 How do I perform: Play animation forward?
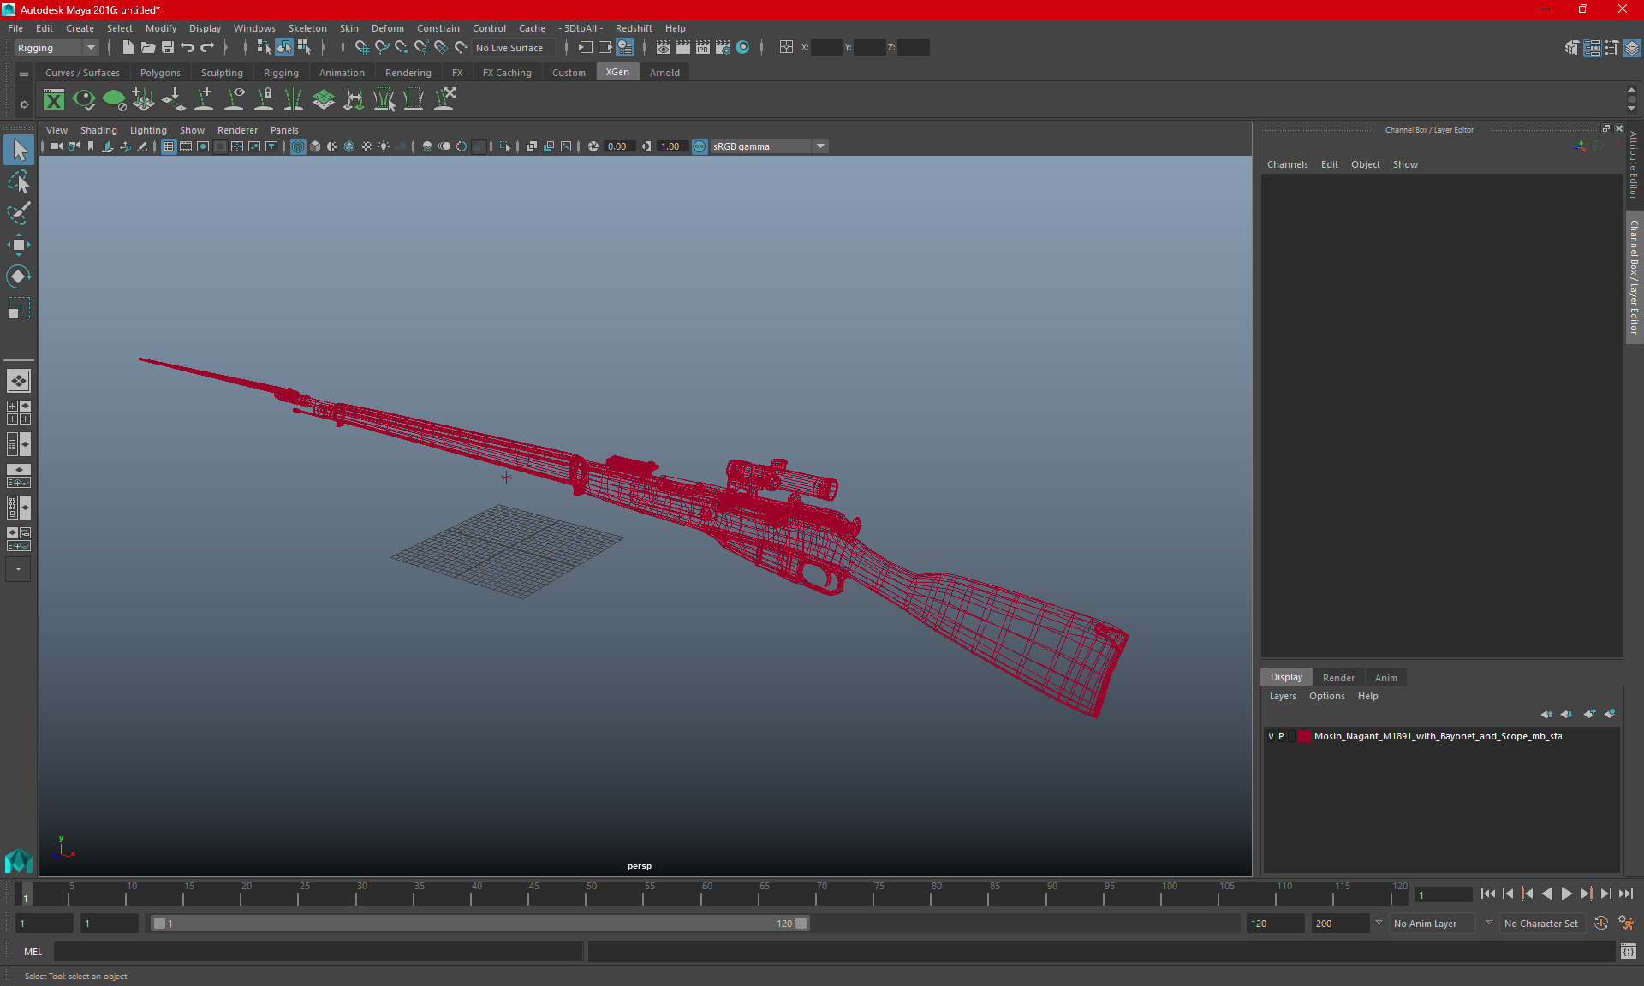pyautogui.click(x=1566, y=894)
